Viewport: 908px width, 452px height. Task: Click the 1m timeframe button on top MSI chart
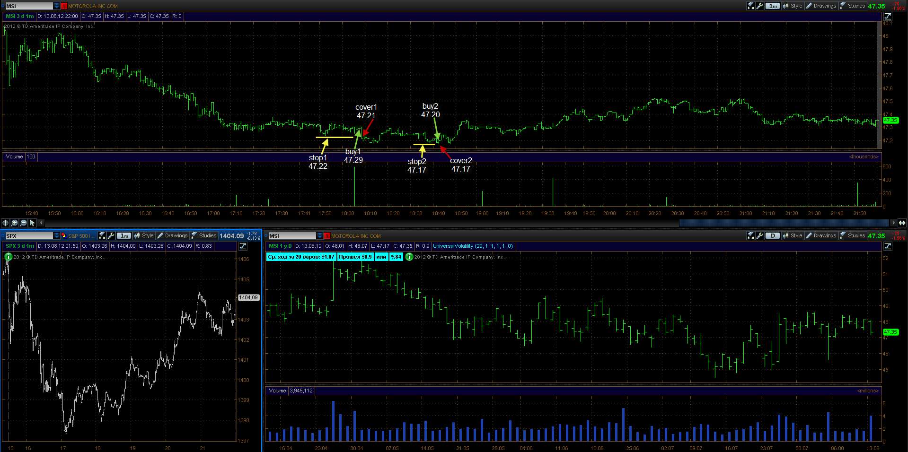pos(773,6)
